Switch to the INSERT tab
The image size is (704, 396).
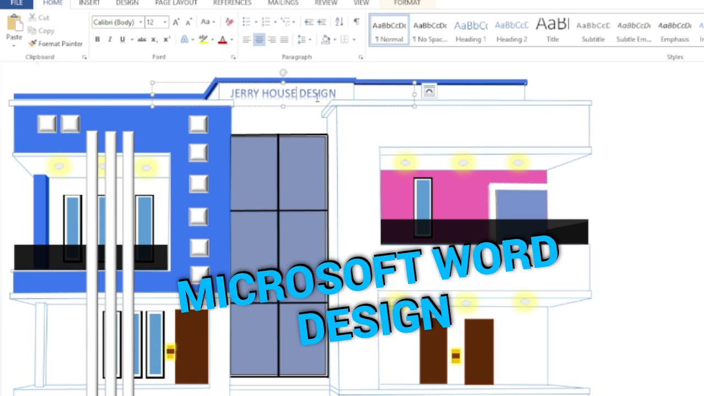(x=89, y=3)
